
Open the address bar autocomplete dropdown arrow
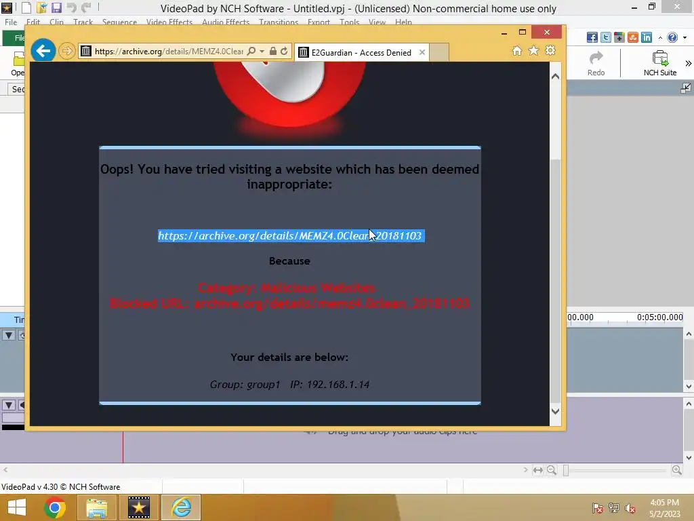click(x=262, y=52)
